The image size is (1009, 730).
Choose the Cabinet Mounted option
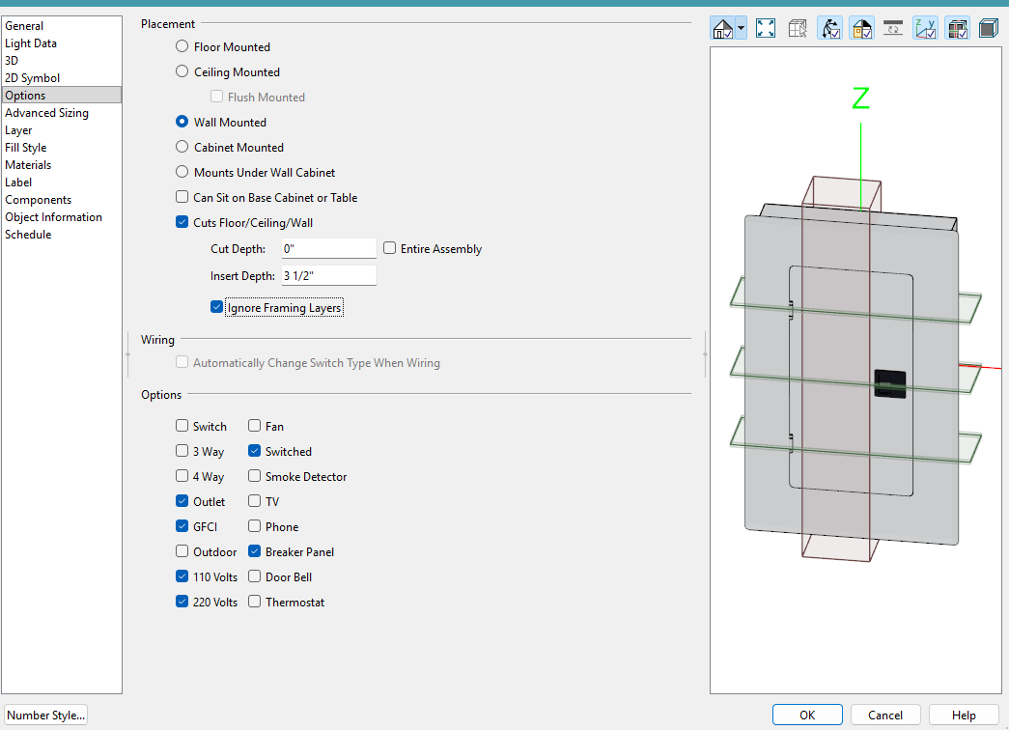pyautogui.click(x=182, y=147)
